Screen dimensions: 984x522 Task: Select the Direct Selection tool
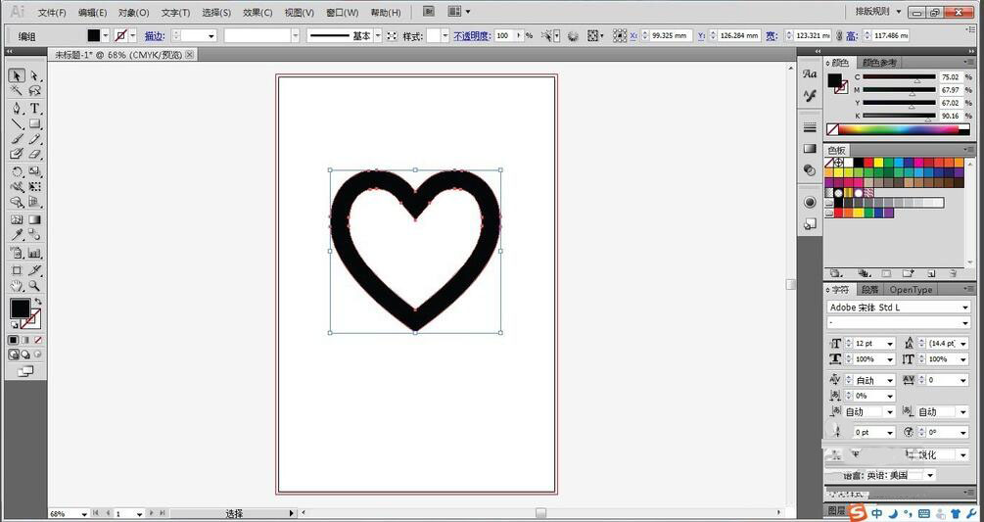pos(34,76)
